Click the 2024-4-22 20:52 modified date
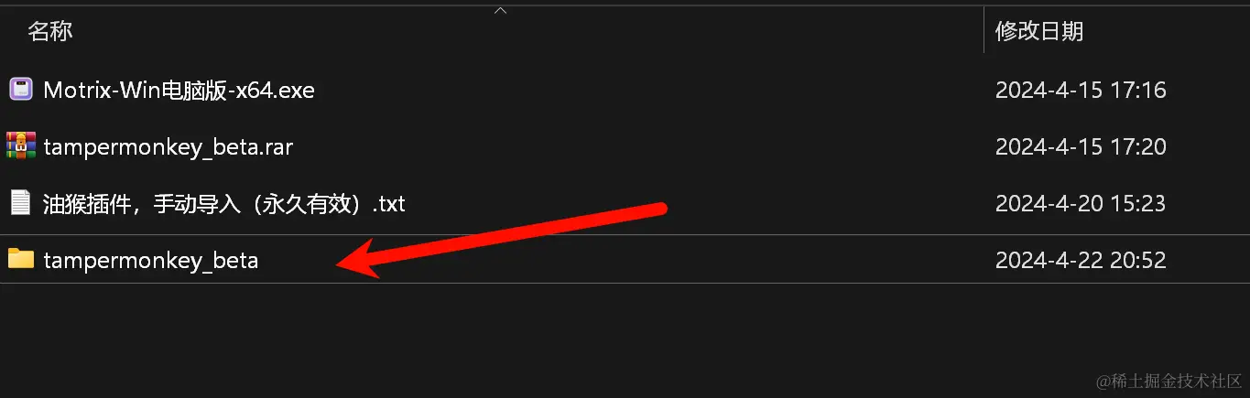Image resolution: width=1250 pixels, height=398 pixels. [x=1081, y=260]
